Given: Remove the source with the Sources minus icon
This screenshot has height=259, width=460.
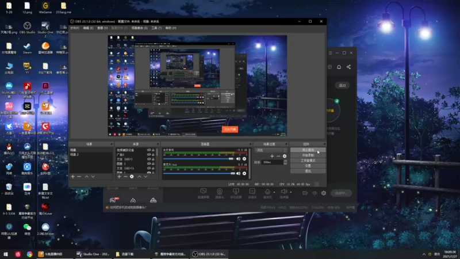Looking at the screenshot, I should 125,177.
